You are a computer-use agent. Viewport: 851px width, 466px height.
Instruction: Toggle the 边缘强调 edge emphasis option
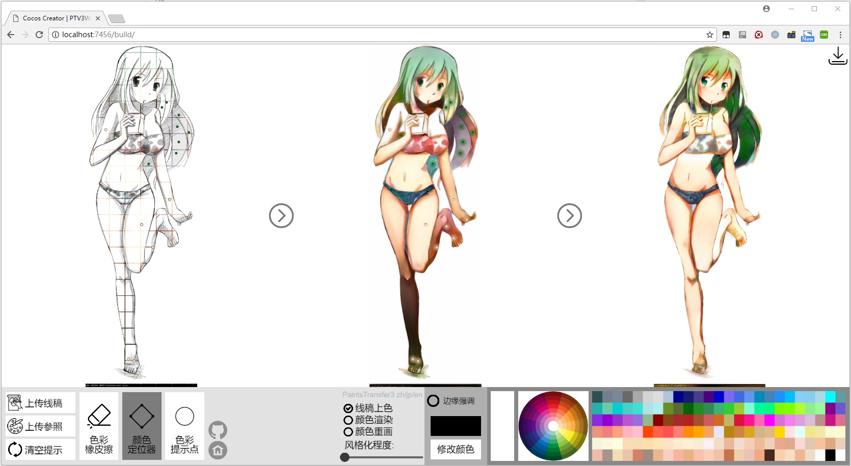coord(451,401)
